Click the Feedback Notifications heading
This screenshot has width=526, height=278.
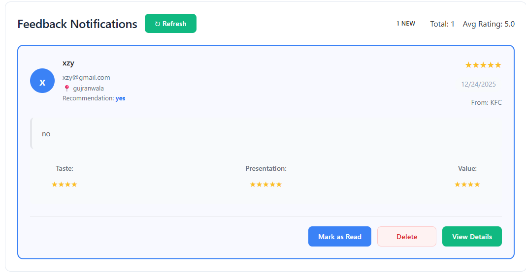click(x=77, y=24)
